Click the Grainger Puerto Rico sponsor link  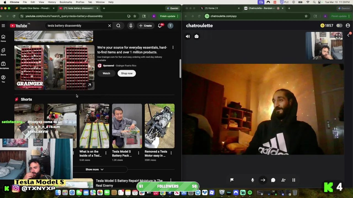click(x=126, y=66)
